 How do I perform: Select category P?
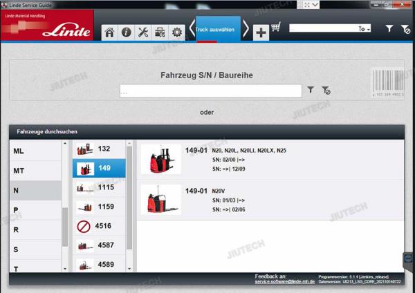click(x=35, y=210)
